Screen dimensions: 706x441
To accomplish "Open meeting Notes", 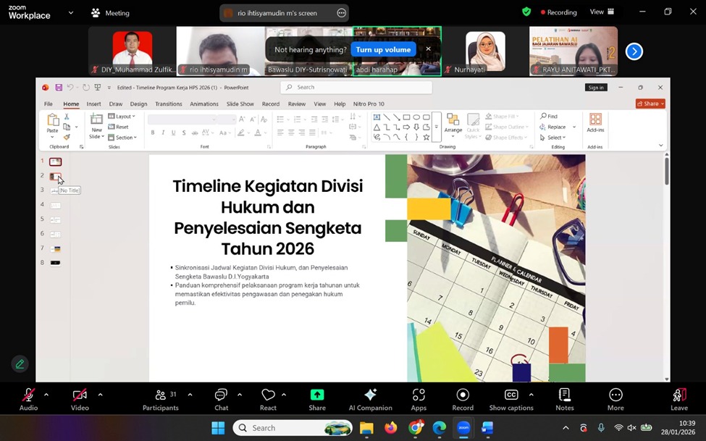I will point(564,399).
